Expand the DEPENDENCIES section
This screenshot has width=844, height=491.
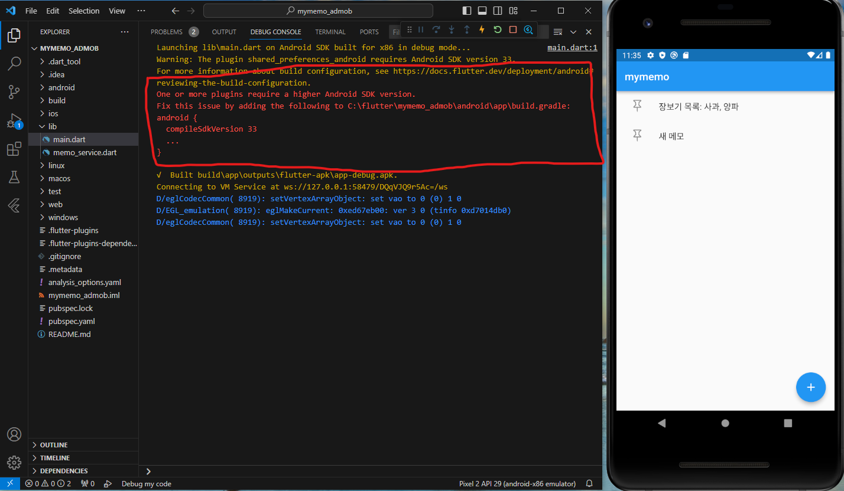83,471
